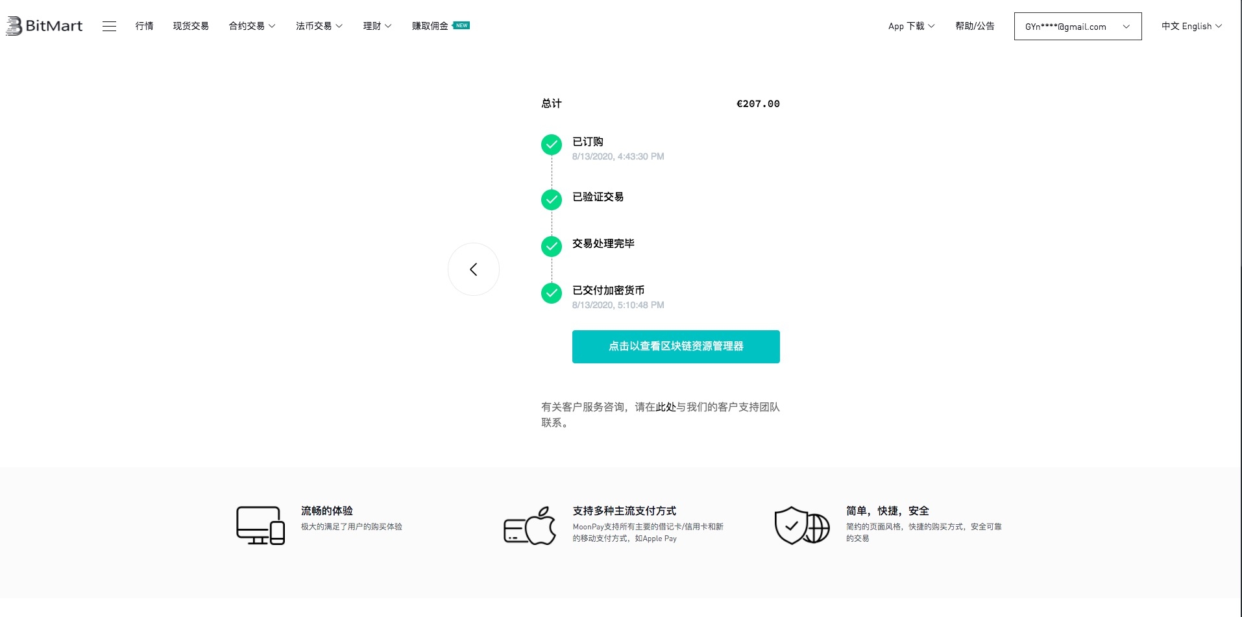Click the back arrow circle button
Viewport: 1242px width, 617px height.
(x=474, y=269)
